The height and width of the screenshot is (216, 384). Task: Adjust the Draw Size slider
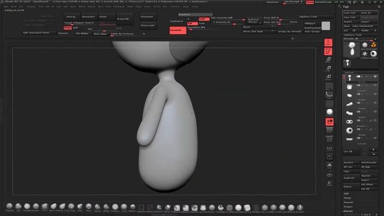point(280,23)
